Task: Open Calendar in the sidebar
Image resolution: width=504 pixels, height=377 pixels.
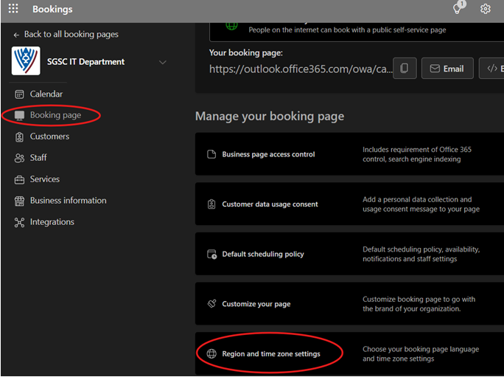Action: (x=46, y=94)
